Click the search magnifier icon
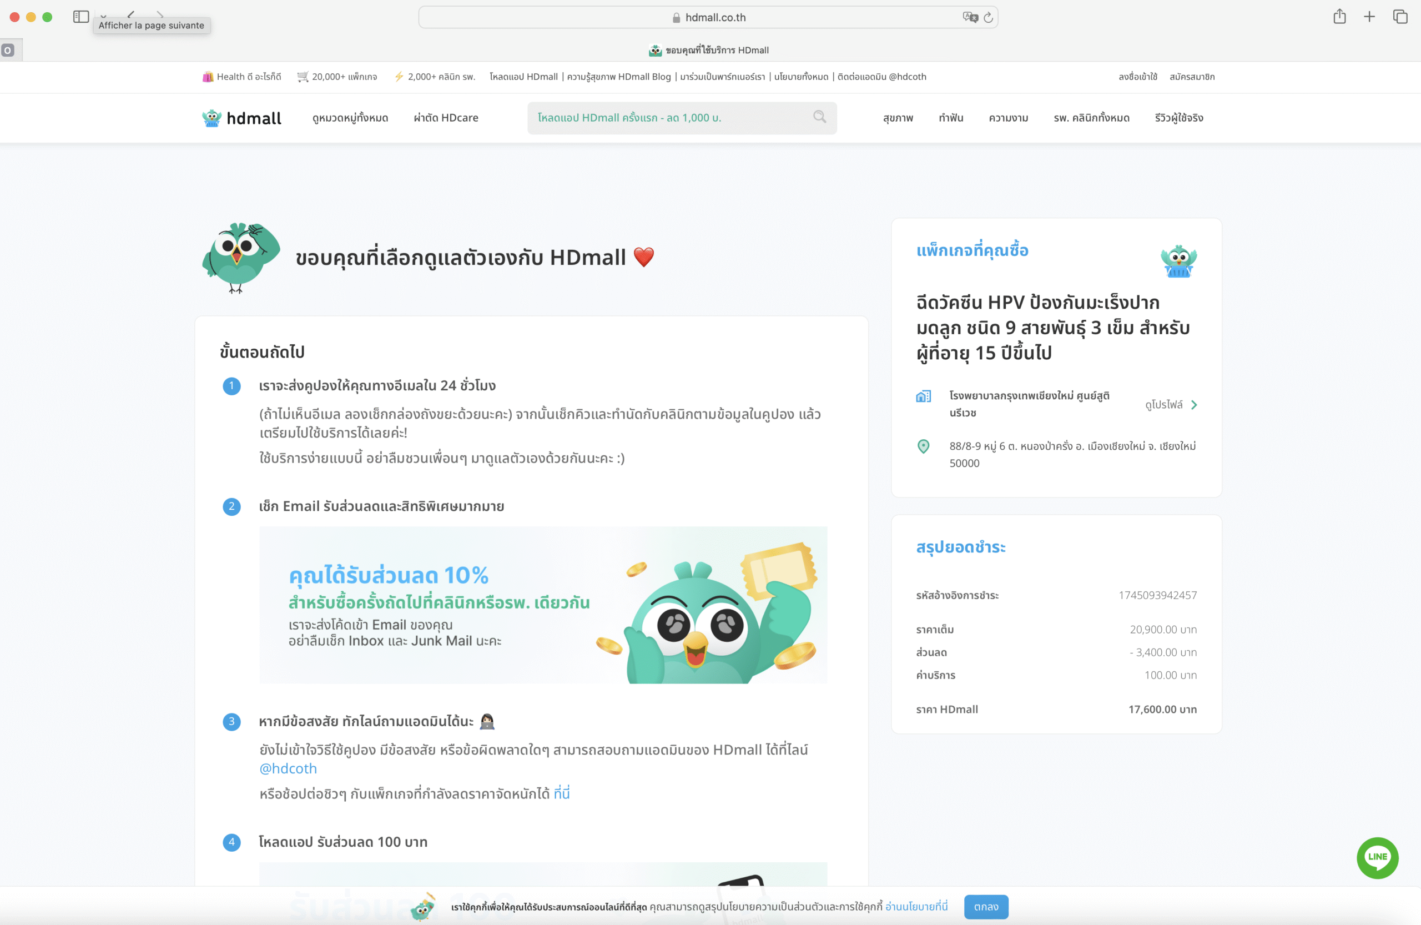Viewport: 1421px width, 925px height. pos(819,117)
